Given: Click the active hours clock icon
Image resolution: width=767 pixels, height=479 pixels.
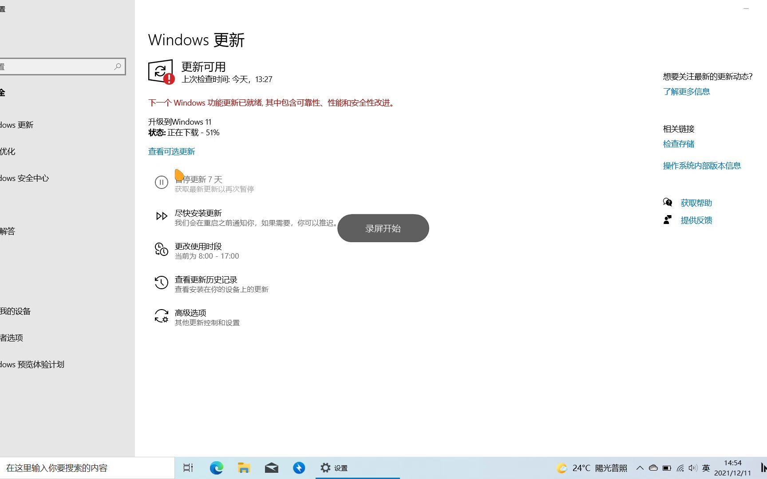Looking at the screenshot, I should point(161,249).
